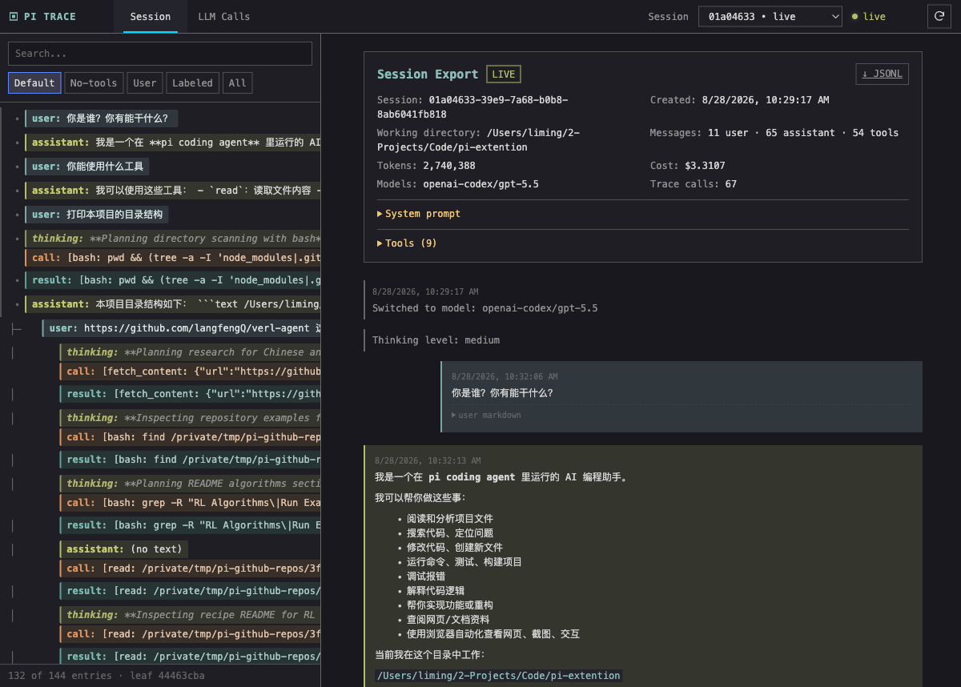This screenshot has height=687, width=961.
Task: Select call entry fetch_content url
Action: tap(190, 372)
